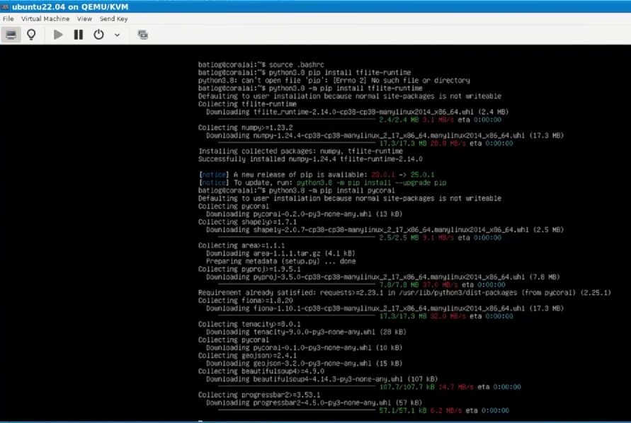This screenshot has height=423, width=631.
Task: Click the 'Requirement already satisfied: requests' line
Action: (404, 293)
